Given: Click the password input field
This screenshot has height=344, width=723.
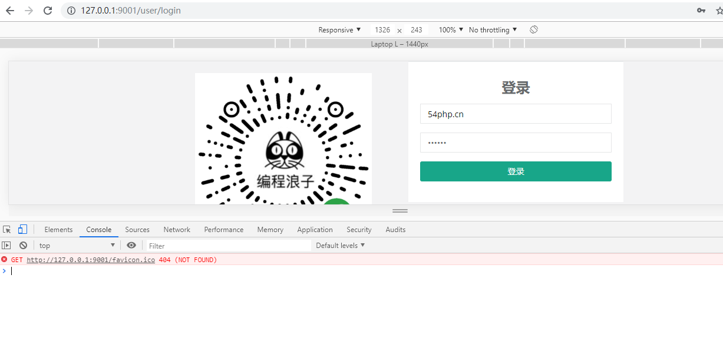Looking at the screenshot, I should pos(516,143).
